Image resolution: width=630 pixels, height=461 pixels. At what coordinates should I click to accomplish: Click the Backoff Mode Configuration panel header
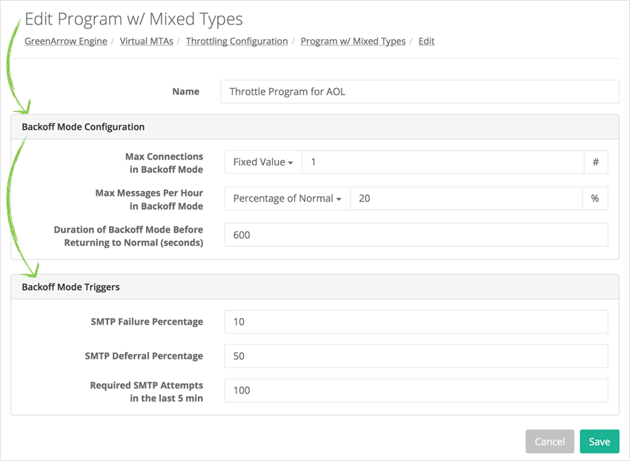315,127
